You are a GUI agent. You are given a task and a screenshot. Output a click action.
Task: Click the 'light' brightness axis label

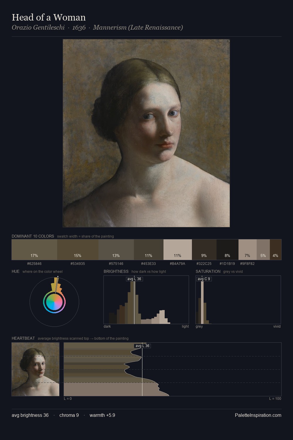tap(185, 326)
